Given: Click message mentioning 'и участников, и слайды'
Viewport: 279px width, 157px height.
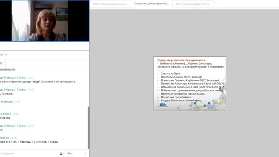Looking at the screenshot, I should pos(29,142).
